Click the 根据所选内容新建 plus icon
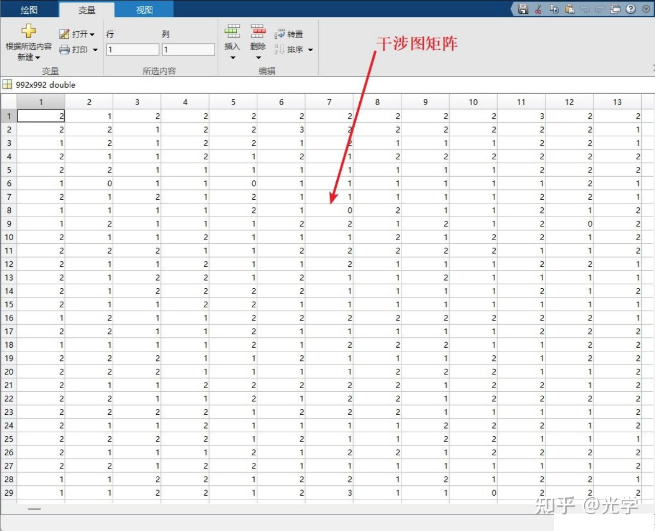Image resolution: width=655 pixels, height=531 pixels. (x=28, y=32)
